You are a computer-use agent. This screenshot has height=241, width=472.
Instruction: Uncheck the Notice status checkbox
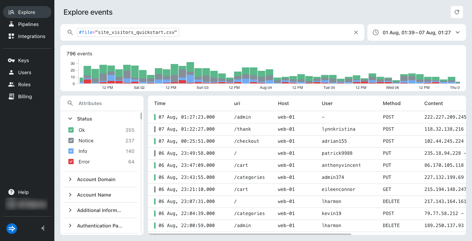click(71, 140)
